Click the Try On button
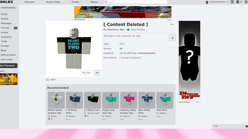248x139 pixels. pyautogui.click(x=86, y=73)
